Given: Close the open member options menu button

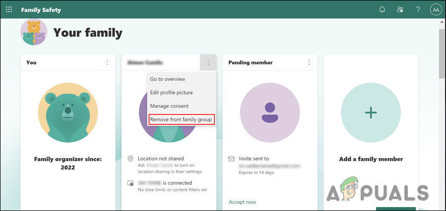Looking at the screenshot, I should pyautogui.click(x=208, y=62).
